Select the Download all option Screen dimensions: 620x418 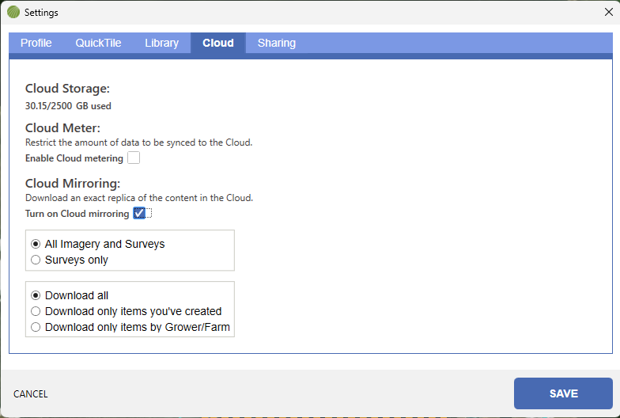tap(36, 295)
